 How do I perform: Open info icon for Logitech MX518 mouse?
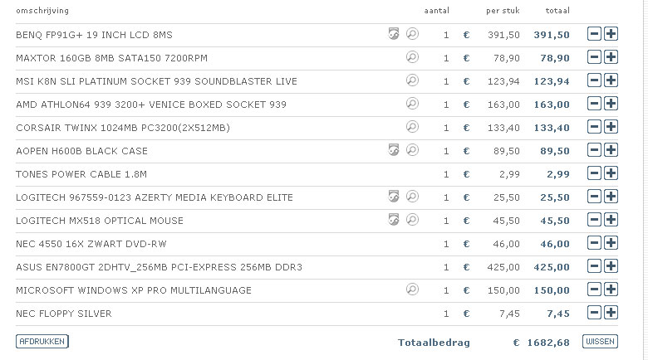coord(394,220)
